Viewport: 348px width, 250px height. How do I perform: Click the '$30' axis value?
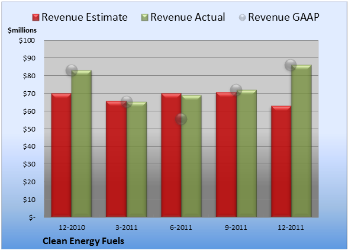[29, 164]
